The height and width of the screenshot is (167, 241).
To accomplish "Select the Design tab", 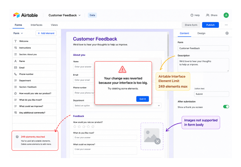I will pos(201,33).
